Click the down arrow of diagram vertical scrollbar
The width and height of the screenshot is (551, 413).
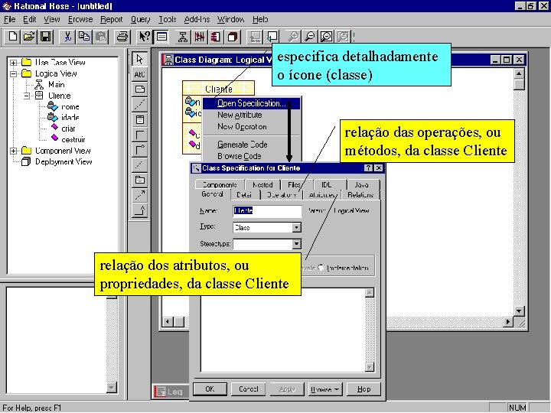(519, 311)
